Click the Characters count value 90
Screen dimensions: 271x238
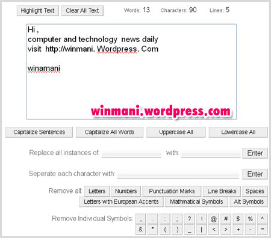pyautogui.click(x=193, y=10)
